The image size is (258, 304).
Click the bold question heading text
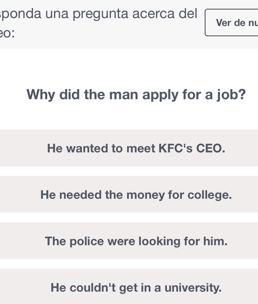136,94
